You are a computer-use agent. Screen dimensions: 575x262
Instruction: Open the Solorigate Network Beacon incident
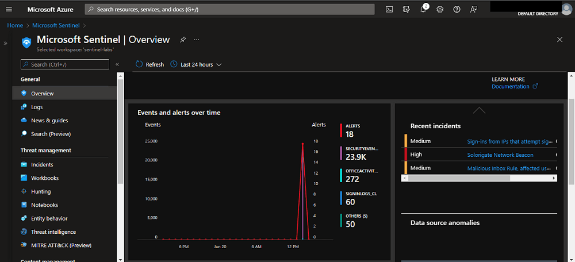coord(500,155)
